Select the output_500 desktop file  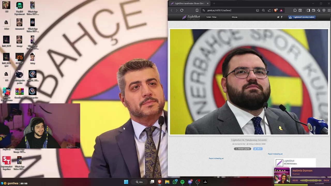coord(32,76)
